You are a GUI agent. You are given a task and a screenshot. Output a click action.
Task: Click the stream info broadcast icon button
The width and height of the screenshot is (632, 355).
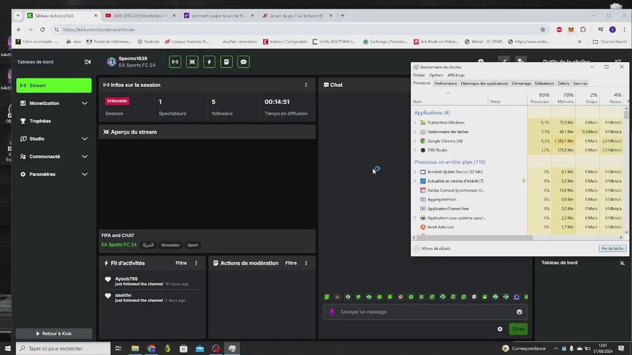pos(175,62)
